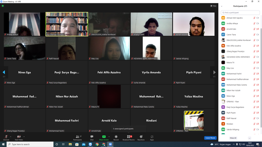Toggle Febi Afifa Azzahra's microphone mute icon
The image size is (262, 147).
[254, 46]
